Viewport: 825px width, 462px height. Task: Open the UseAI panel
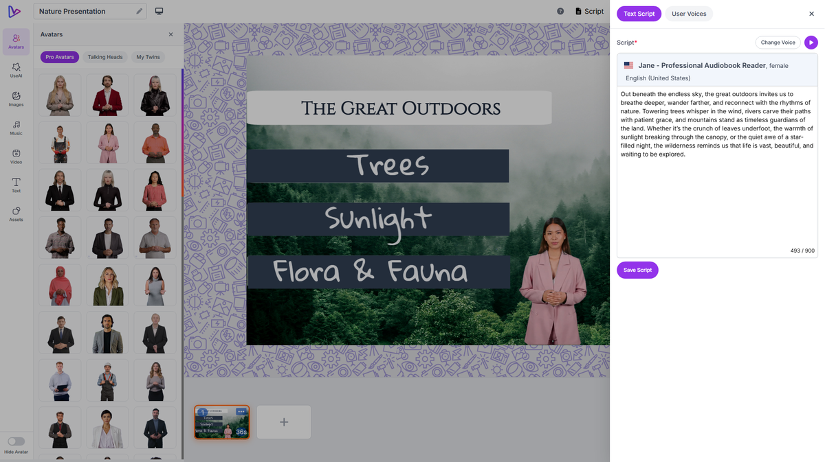pyautogui.click(x=15, y=69)
